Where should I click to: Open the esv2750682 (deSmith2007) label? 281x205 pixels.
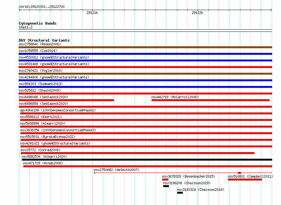[117, 170]
